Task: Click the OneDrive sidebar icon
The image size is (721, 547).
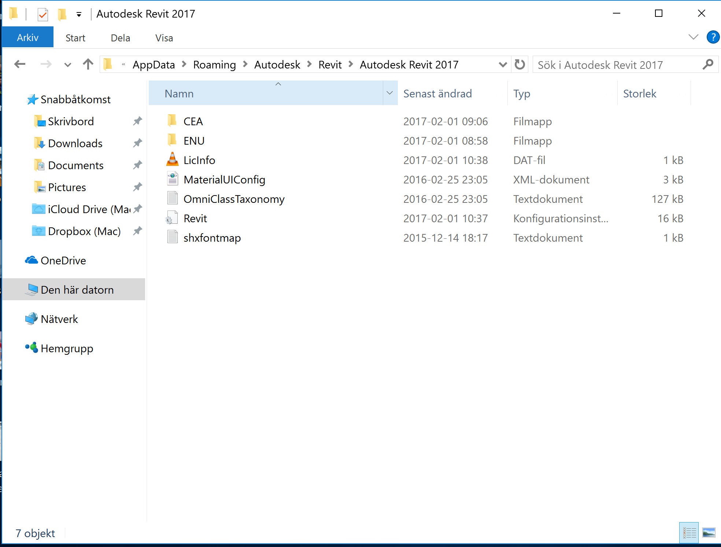Action: [32, 260]
